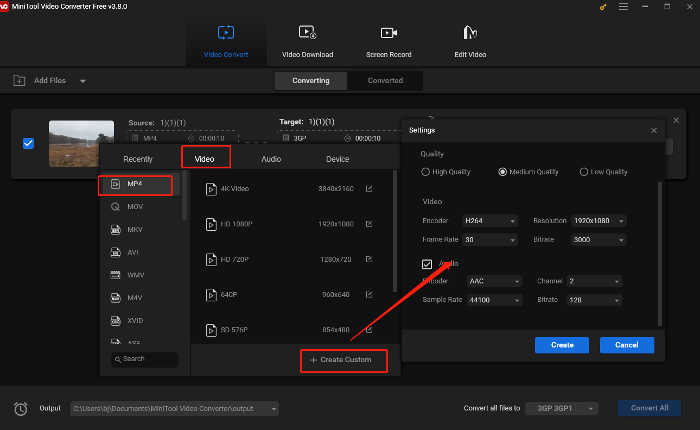Open the audio Bitrate 128 dropdown
700x430 pixels.
[x=595, y=300]
